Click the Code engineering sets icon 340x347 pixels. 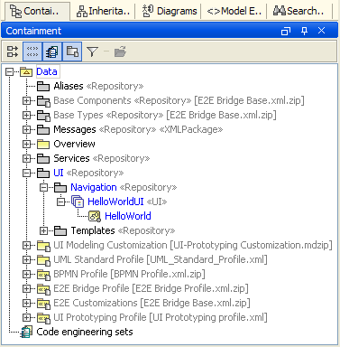click(26, 332)
